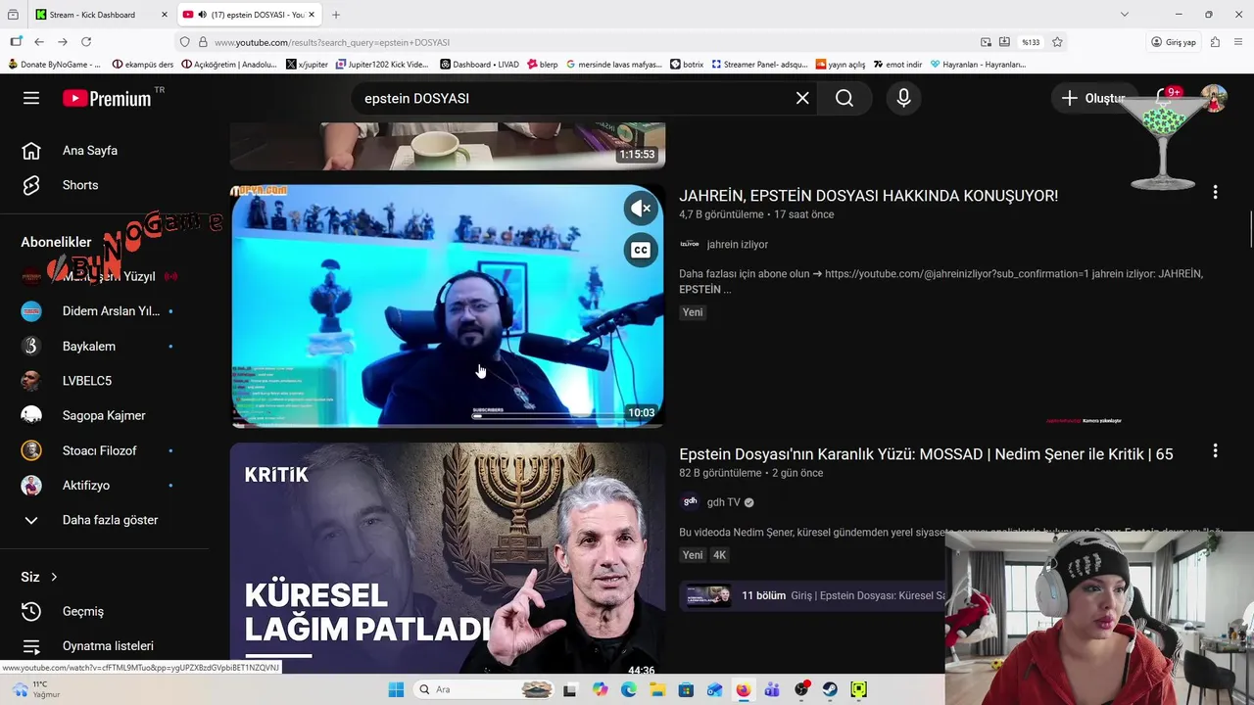Open the Siz section chevron

[x=54, y=577]
